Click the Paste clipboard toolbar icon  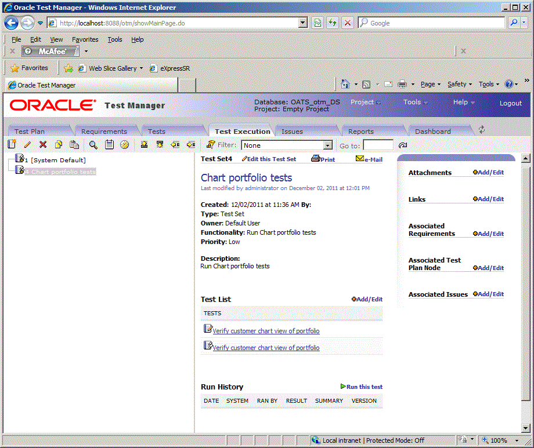74,144
